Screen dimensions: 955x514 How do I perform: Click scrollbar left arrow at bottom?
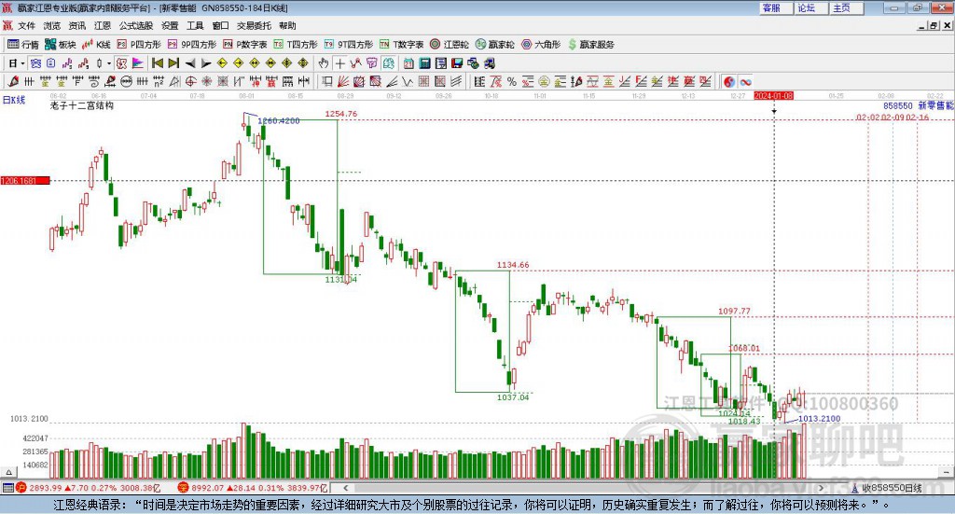(x=345, y=488)
